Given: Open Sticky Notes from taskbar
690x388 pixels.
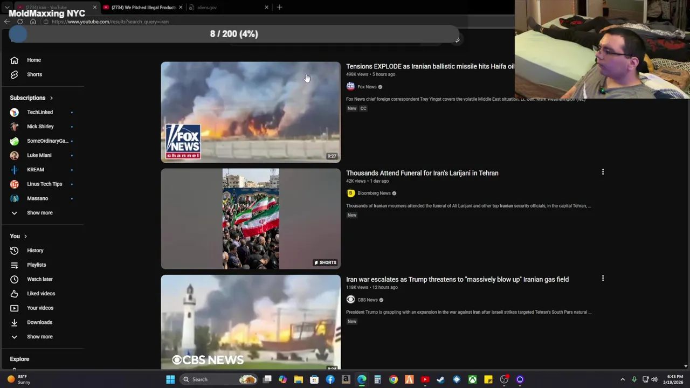Looking at the screenshot, I should [x=488, y=379].
